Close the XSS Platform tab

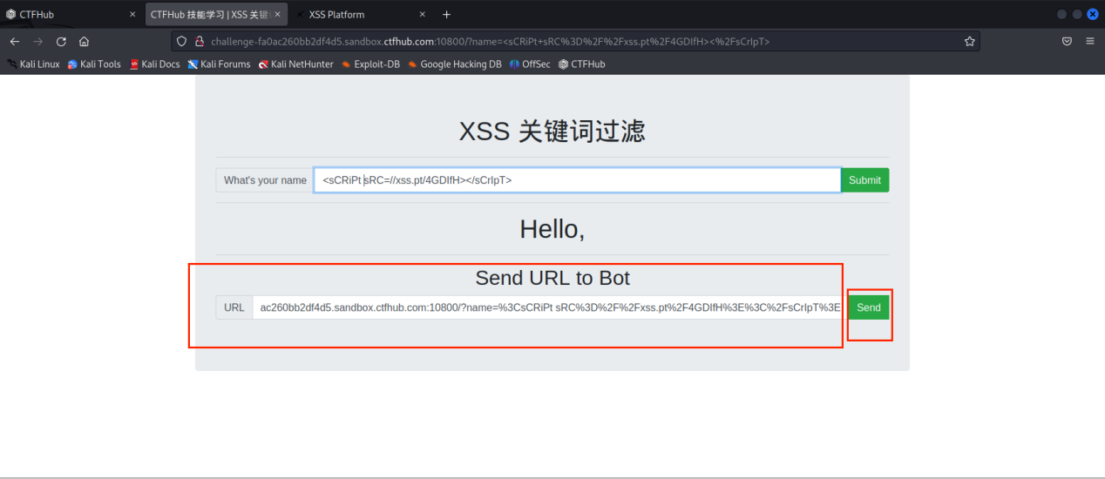coord(422,15)
